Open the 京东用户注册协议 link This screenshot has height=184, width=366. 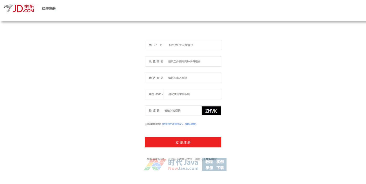(x=172, y=124)
